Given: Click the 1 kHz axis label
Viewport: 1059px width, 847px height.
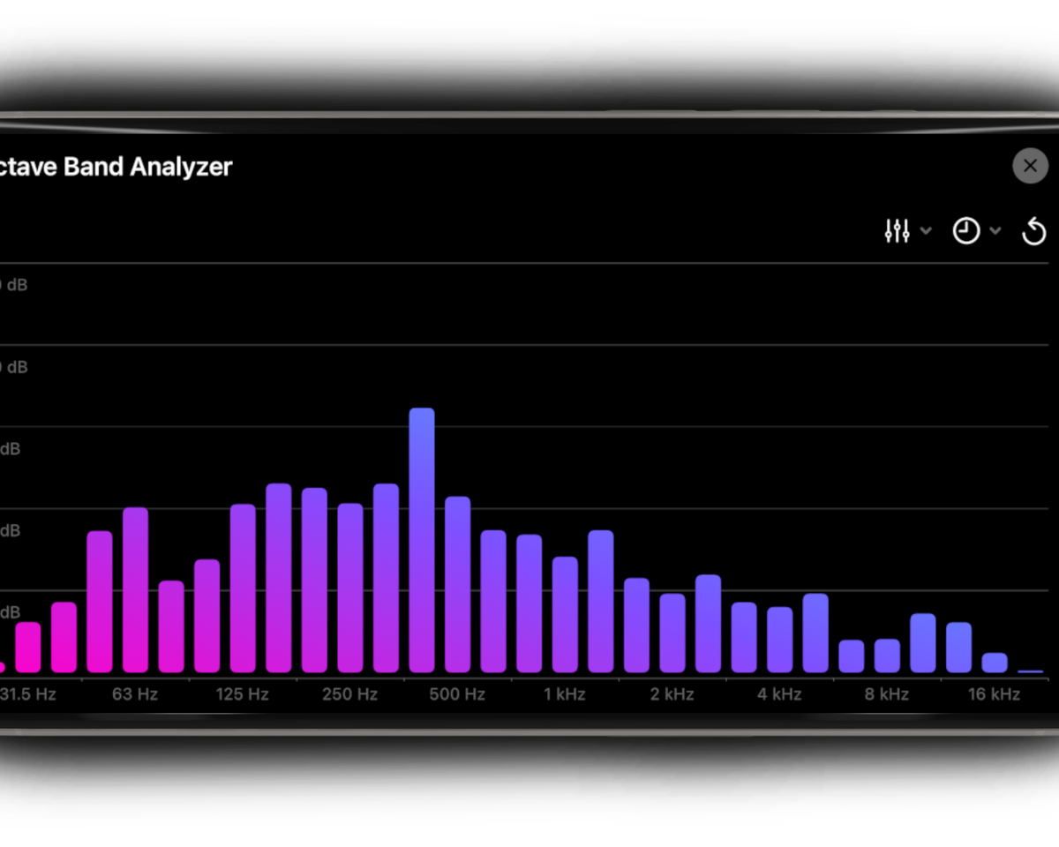Looking at the screenshot, I should [565, 694].
